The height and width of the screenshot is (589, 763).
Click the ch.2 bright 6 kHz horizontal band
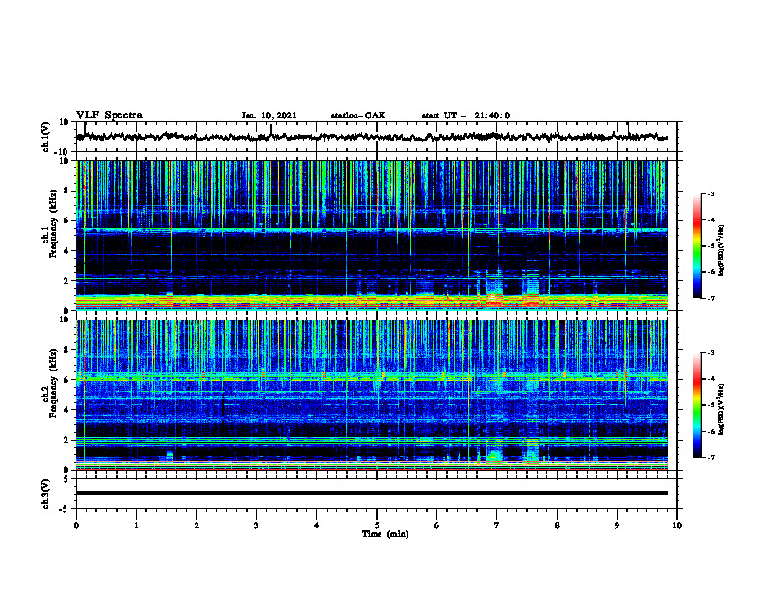coord(372,376)
